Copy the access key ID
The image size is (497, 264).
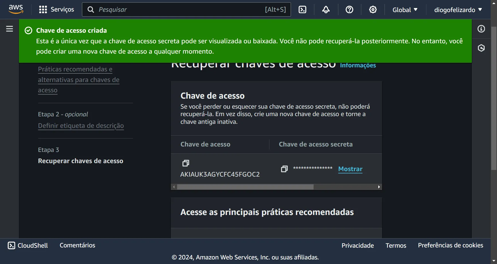click(x=186, y=163)
